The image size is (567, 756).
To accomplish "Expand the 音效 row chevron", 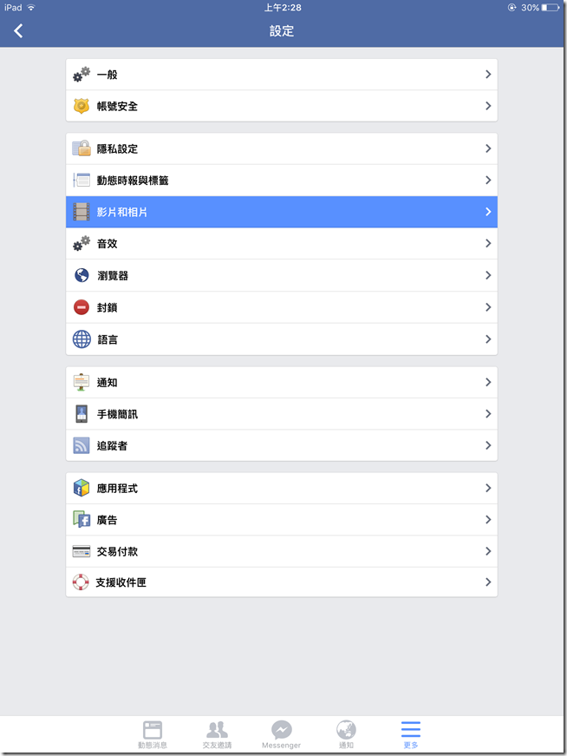I will 488,244.
